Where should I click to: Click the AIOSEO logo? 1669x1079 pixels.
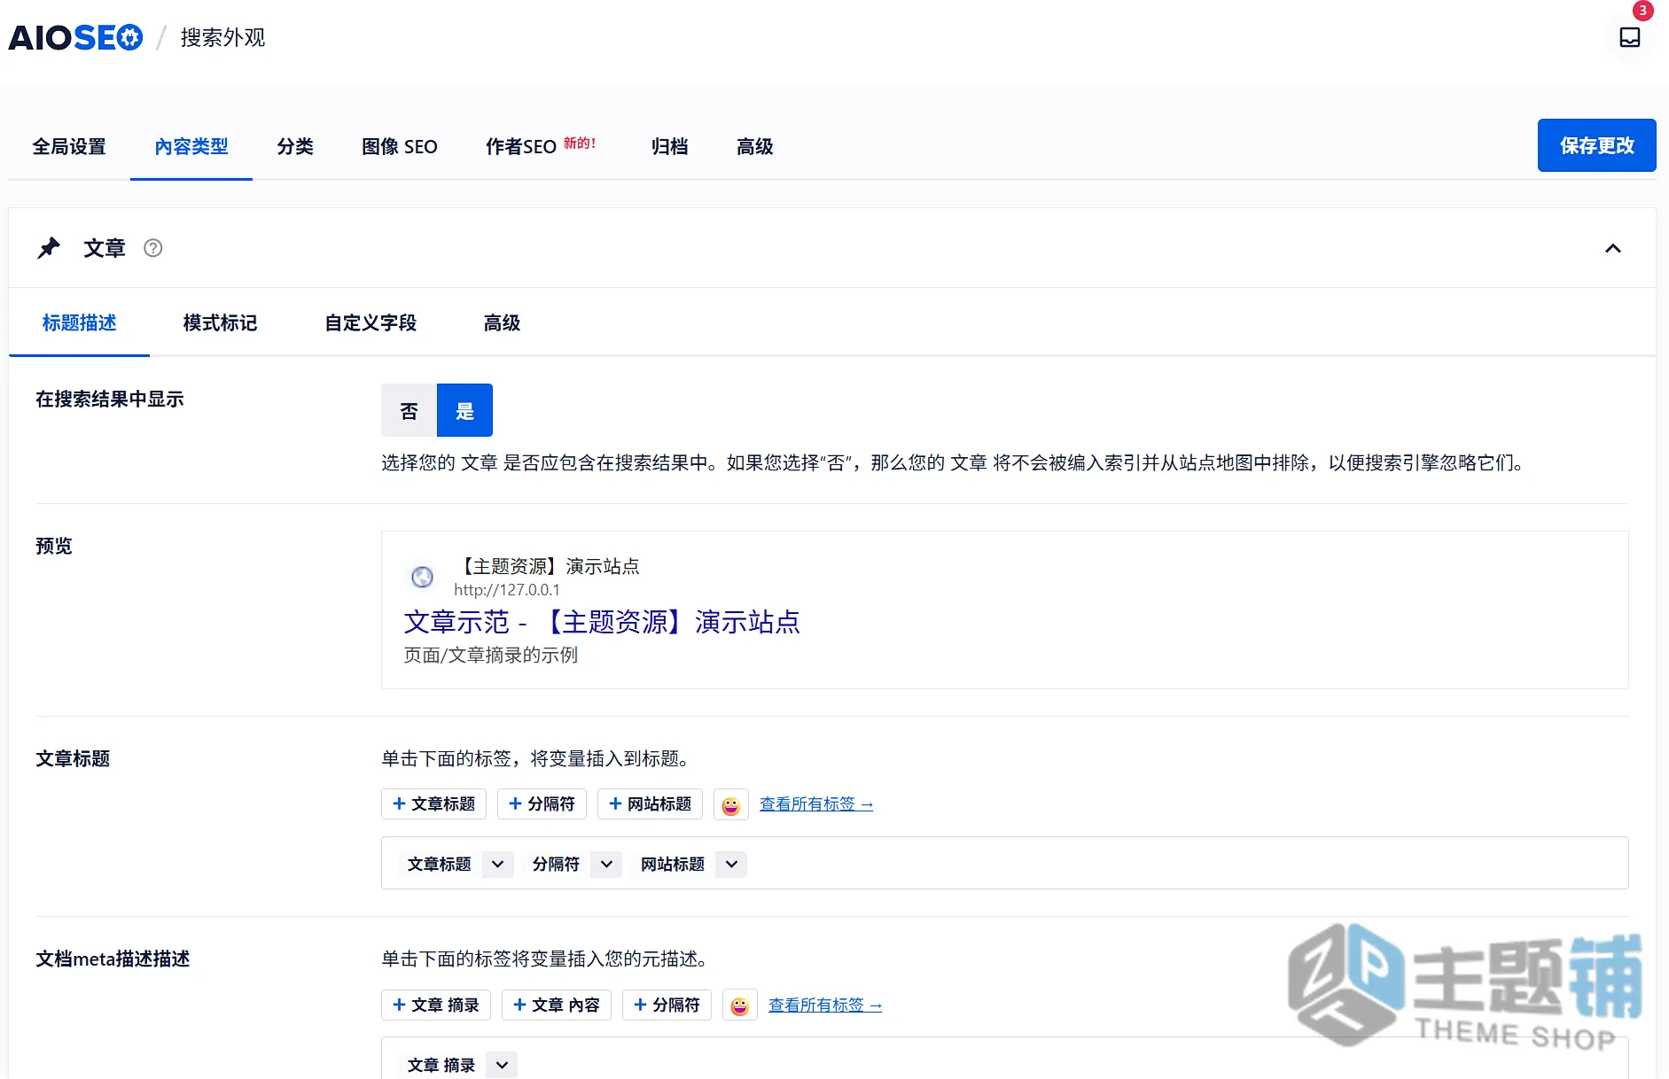[75, 37]
